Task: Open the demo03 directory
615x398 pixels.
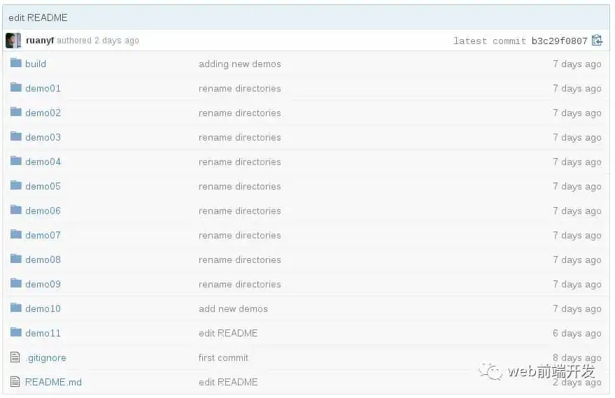Action: [x=43, y=137]
